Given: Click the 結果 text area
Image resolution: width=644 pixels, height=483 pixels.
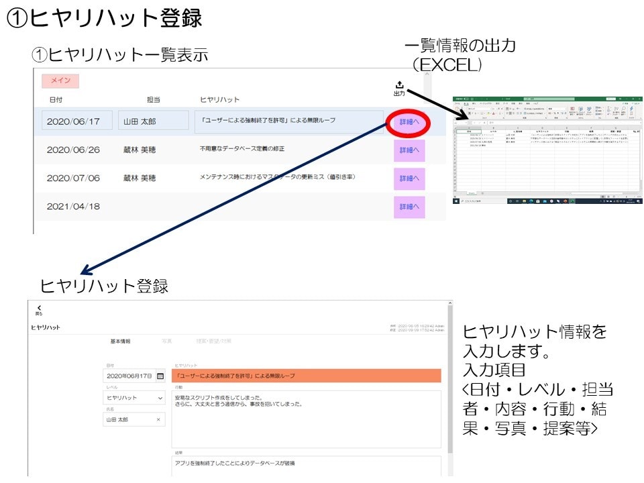Looking at the screenshot, I should click(306, 466).
